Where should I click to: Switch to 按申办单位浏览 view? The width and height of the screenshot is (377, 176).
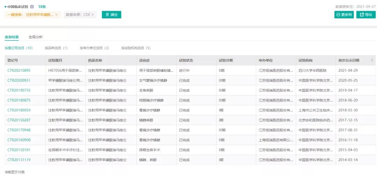point(94,48)
